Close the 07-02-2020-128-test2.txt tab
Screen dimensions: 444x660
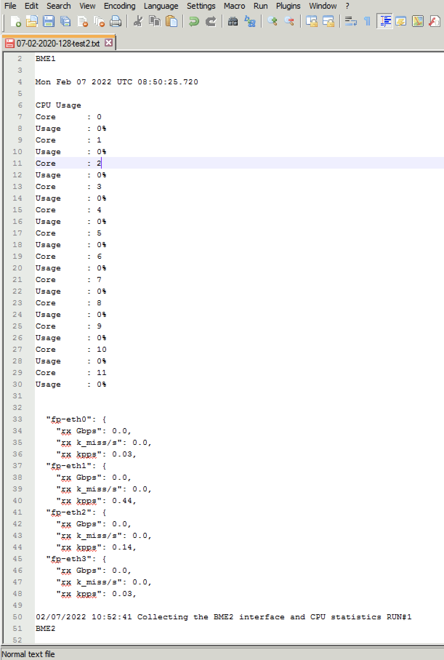point(108,43)
